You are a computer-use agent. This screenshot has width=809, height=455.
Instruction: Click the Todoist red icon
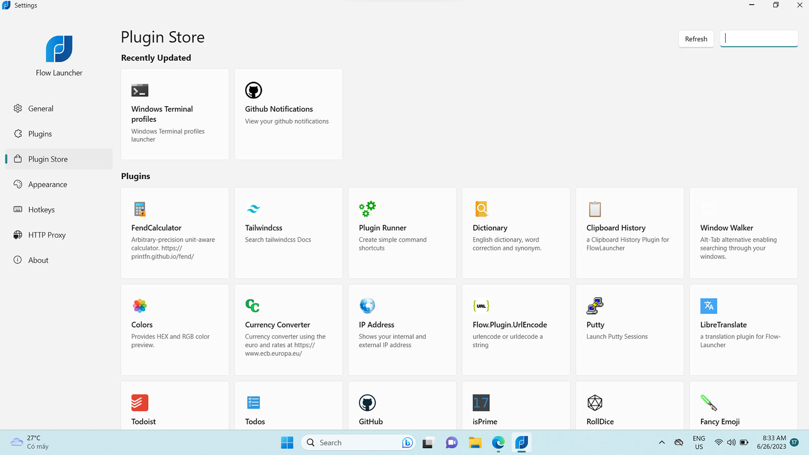click(x=140, y=403)
